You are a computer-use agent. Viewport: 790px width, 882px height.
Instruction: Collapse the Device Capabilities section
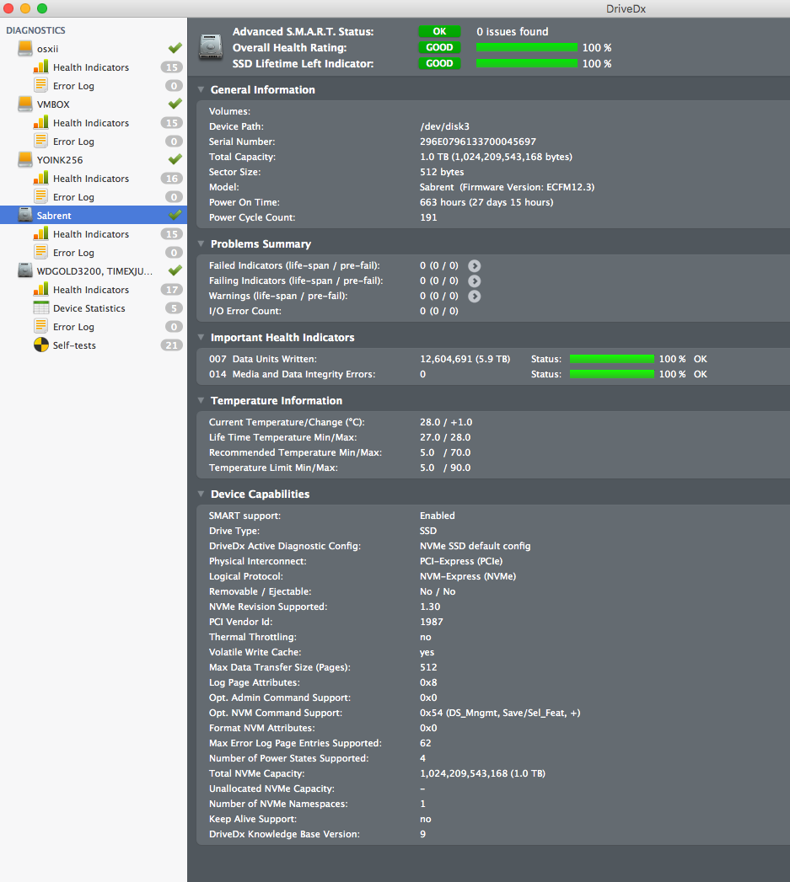tap(201, 494)
